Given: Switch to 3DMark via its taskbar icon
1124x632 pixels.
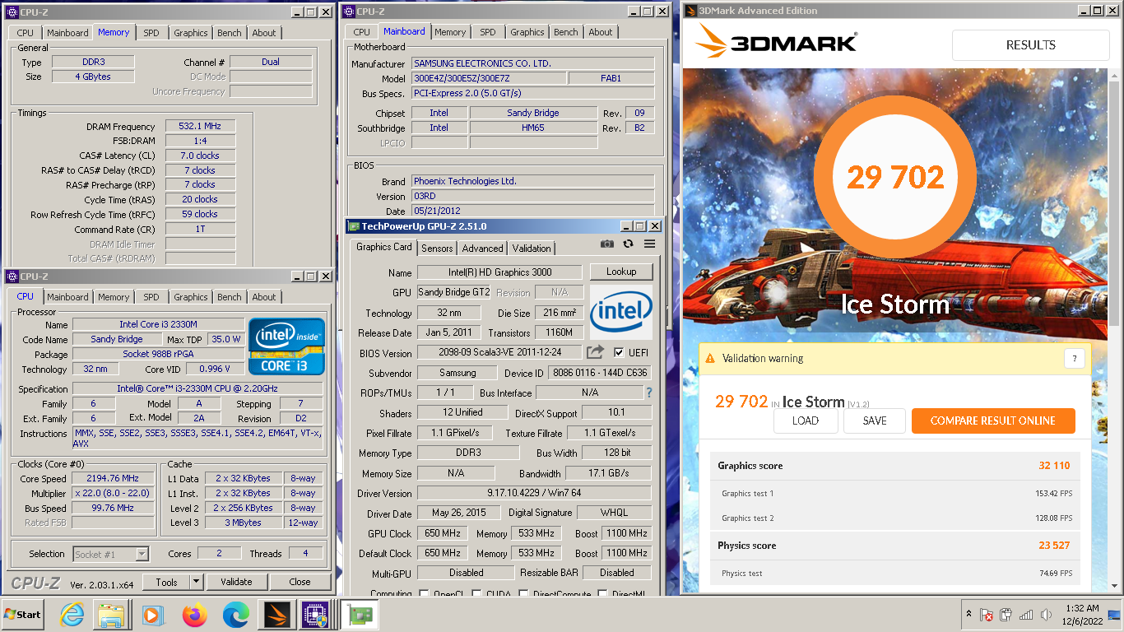Looking at the screenshot, I should 276,615.
